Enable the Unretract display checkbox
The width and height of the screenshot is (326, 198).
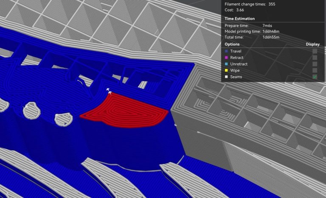tap(315, 64)
